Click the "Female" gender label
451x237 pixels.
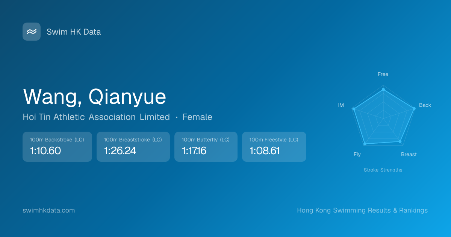pos(197,117)
